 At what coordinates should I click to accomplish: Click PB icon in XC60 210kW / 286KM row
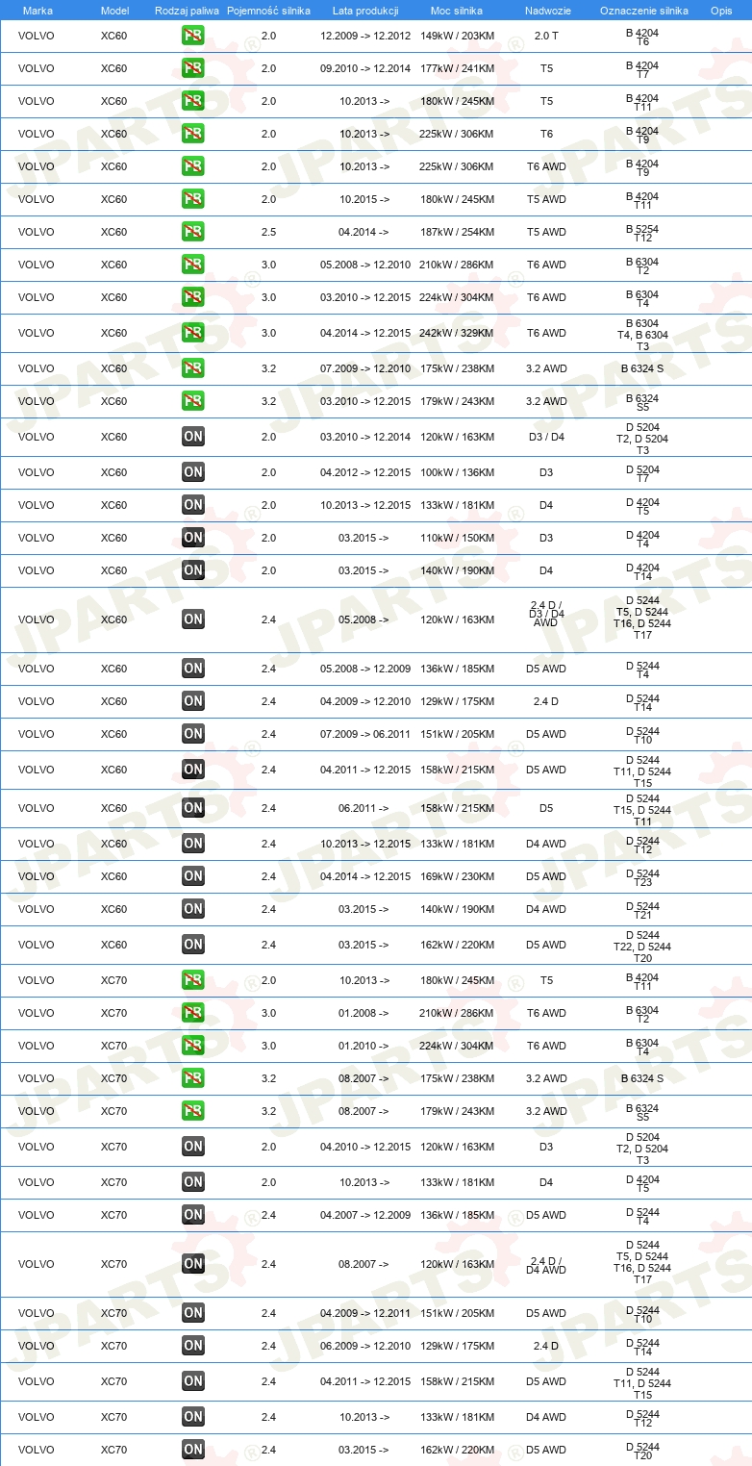(192, 265)
